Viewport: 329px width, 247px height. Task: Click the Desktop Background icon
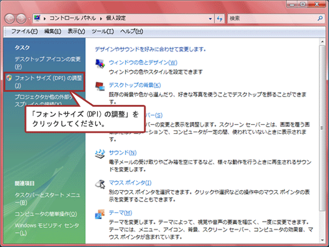coord(100,86)
